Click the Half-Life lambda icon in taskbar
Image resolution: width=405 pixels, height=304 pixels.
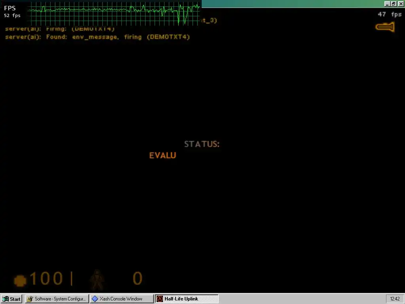pyautogui.click(x=160, y=299)
